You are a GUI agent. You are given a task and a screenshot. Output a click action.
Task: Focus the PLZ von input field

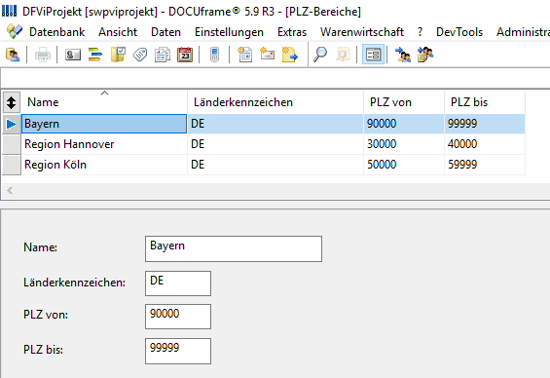pyautogui.click(x=178, y=317)
